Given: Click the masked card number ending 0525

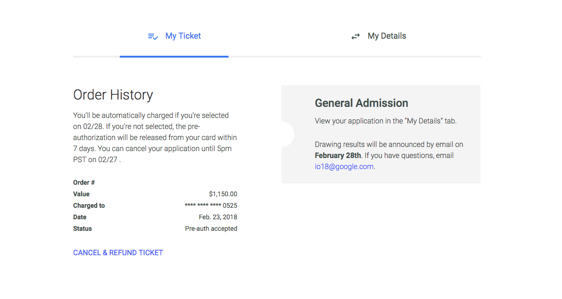Looking at the screenshot, I should coord(211,205).
